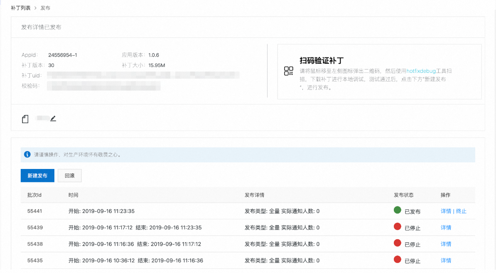Click the breadcrumb chevron separator

point(35,8)
